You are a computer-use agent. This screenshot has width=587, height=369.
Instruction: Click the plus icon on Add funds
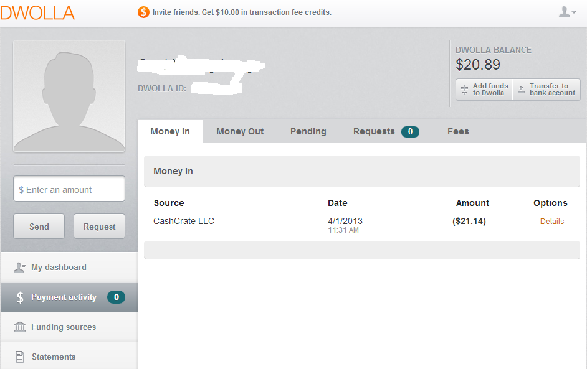tap(464, 90)
